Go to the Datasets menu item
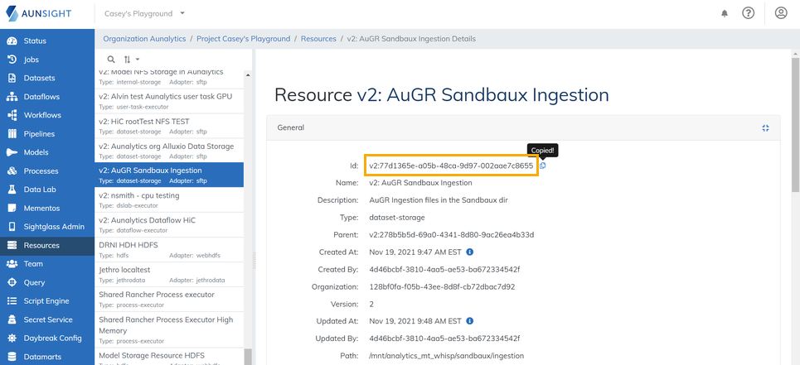The image size is (800, 365). coord(47,78)
